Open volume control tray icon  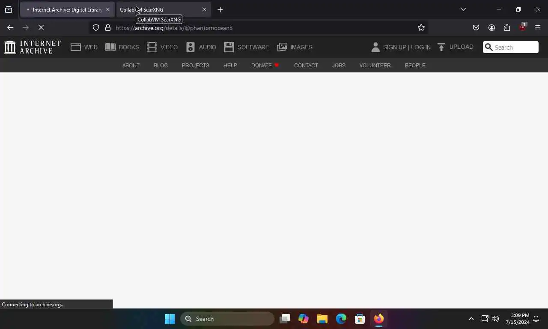click(495, 319)
